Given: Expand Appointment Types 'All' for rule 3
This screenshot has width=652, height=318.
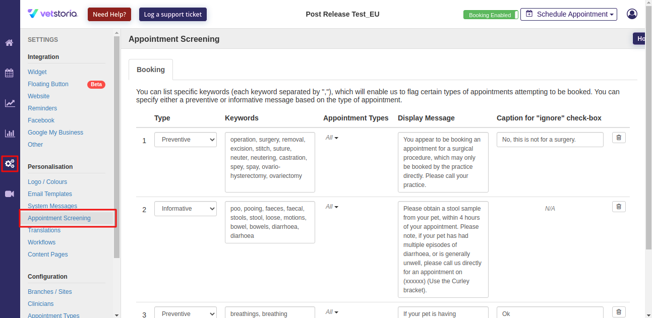Looking at the screenshot, I should [332, 312].
